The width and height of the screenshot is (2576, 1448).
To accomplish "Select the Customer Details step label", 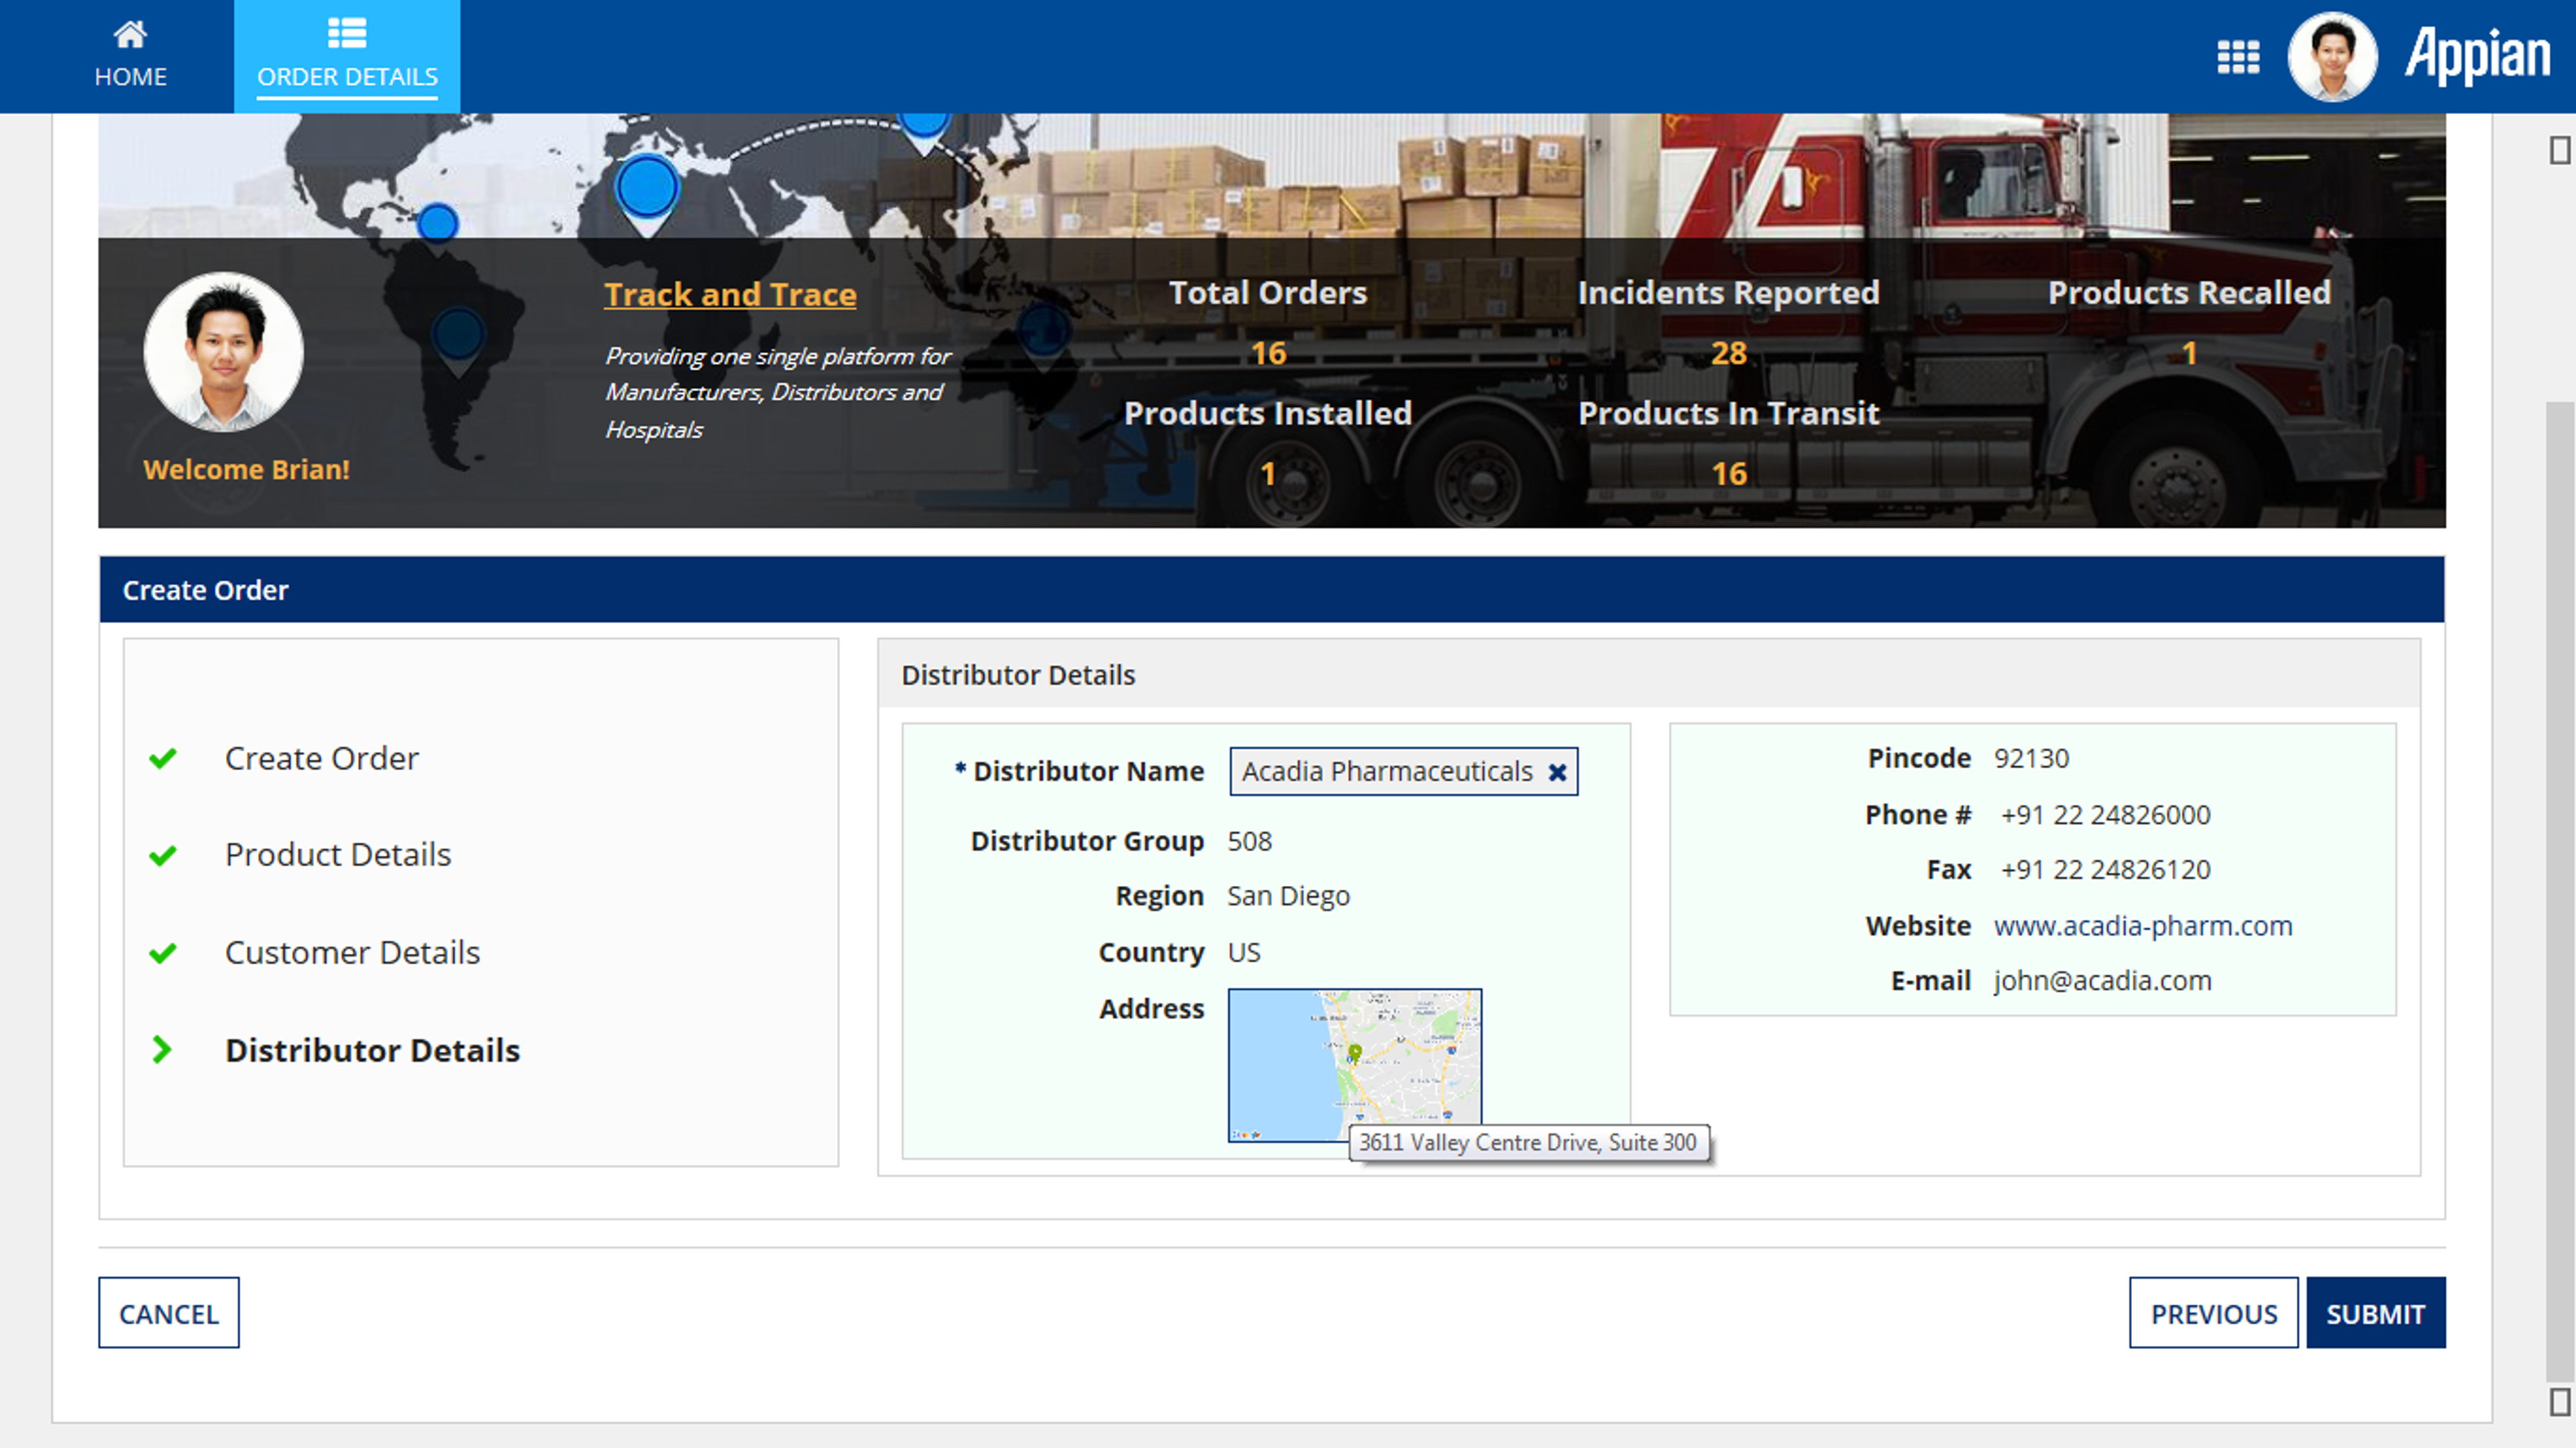I will (352, 952).
